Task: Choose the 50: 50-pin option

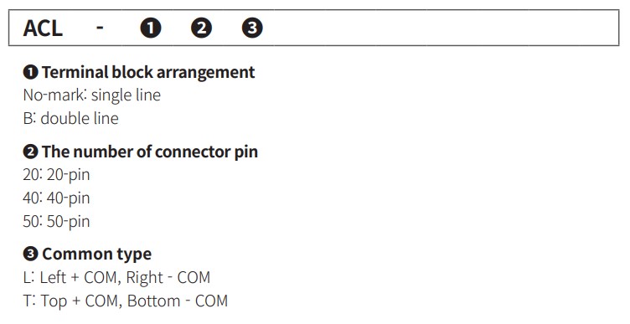Action: [x=56, y=222]
